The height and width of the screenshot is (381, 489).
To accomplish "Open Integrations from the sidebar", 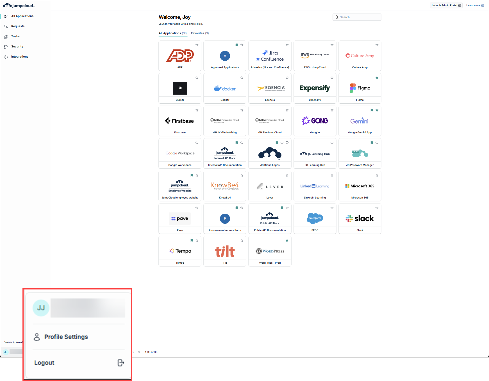I will (20, 57).
